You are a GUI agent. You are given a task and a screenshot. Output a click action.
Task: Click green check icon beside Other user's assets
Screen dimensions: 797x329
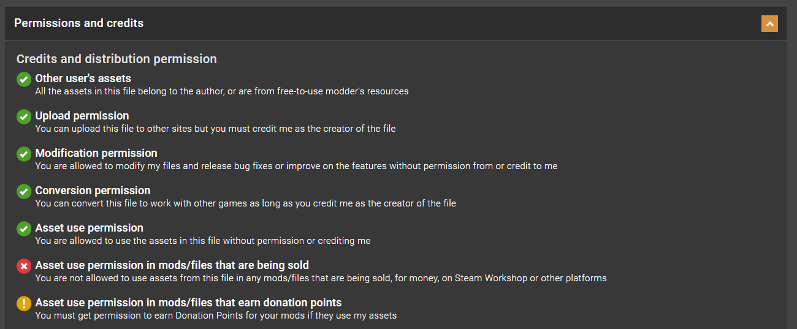pyautogui.click(x=24, y=79)
